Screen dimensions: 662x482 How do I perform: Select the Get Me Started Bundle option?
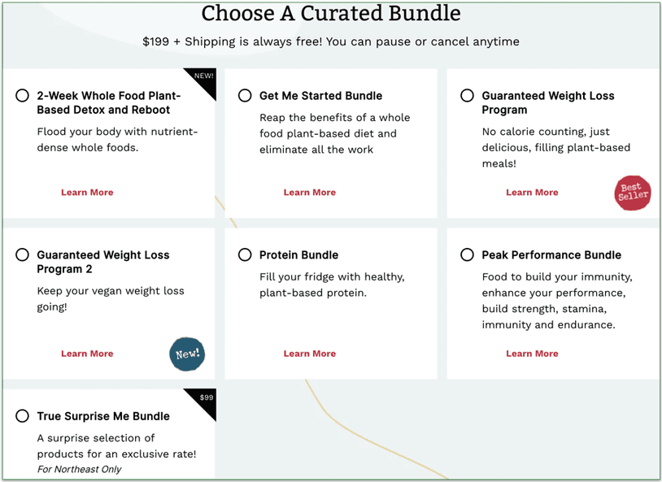245,95
